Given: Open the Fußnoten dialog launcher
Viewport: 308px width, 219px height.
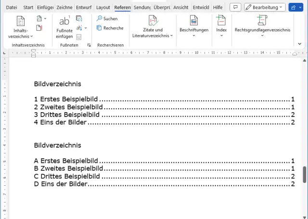Looking at the screenshot, I should click(89, 45).
